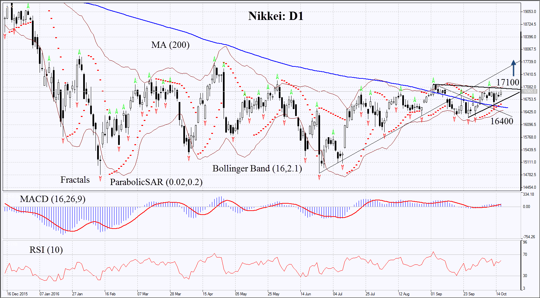Click the current price tag 16965.0

(529, 91)
